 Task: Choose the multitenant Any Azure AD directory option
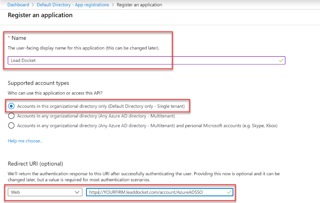click(11, 116)
